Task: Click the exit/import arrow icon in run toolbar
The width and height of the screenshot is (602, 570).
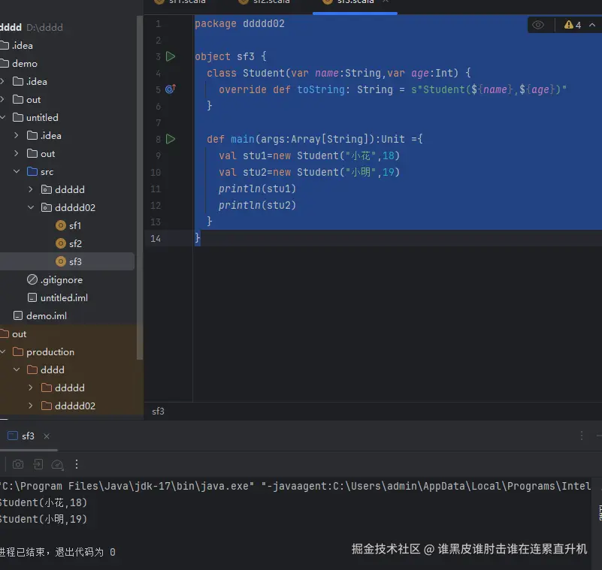Action: click(38, 465)
